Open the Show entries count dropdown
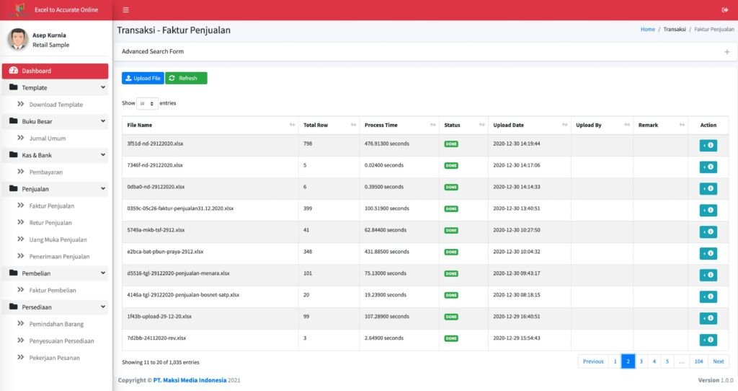The image size is (738, 391). (147, 103)
